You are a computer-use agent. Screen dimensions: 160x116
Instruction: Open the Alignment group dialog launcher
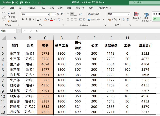click(105, 25)
